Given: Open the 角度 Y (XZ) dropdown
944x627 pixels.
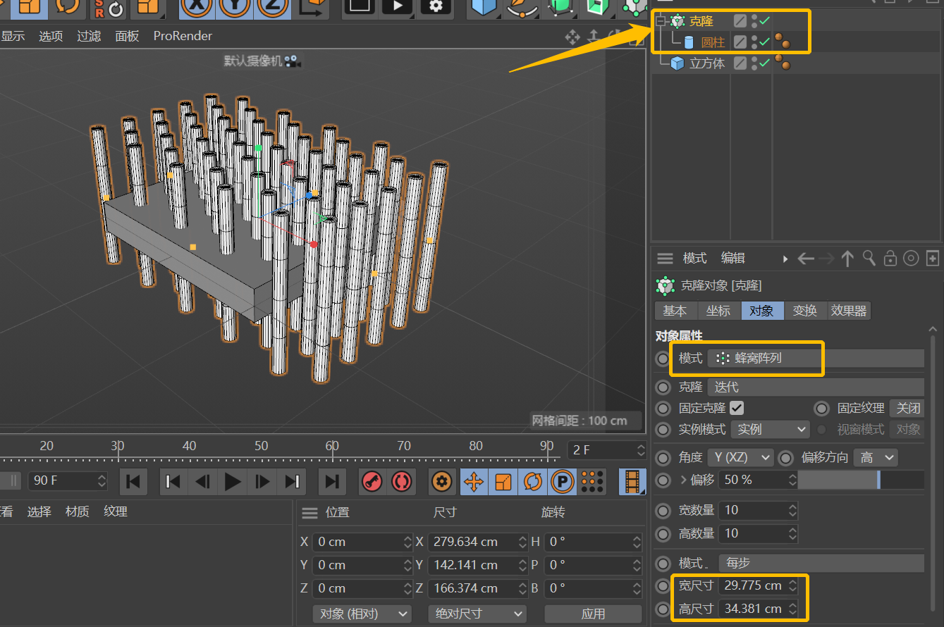Looking at the screenshot, I should 741,458.
